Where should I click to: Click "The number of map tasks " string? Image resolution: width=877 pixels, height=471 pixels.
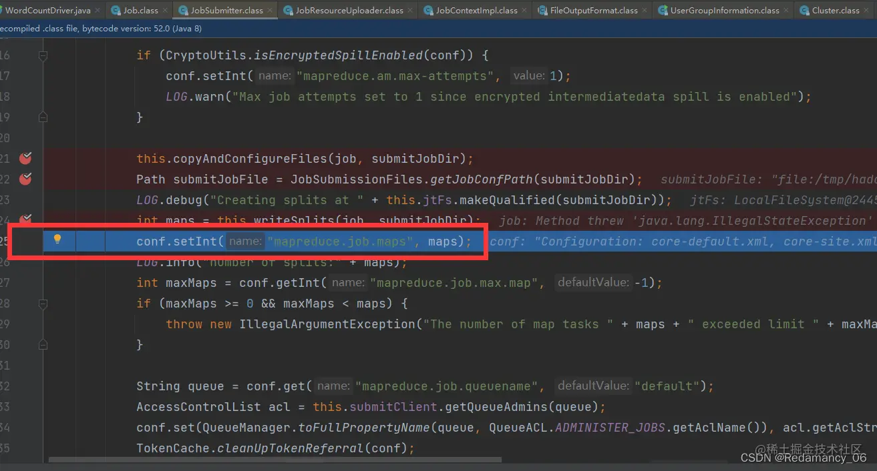[519, 324]
